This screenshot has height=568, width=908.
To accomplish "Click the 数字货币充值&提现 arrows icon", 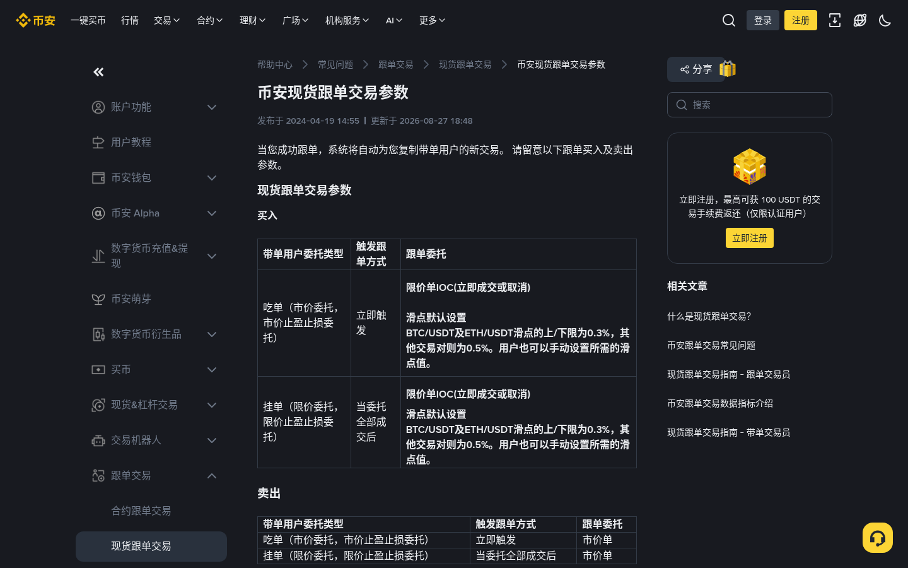I will [98, 256].
